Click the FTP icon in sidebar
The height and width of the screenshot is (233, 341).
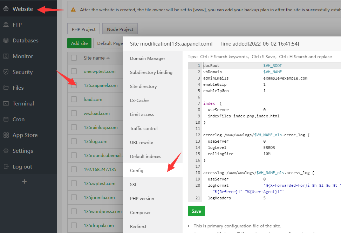coord(6,25)
